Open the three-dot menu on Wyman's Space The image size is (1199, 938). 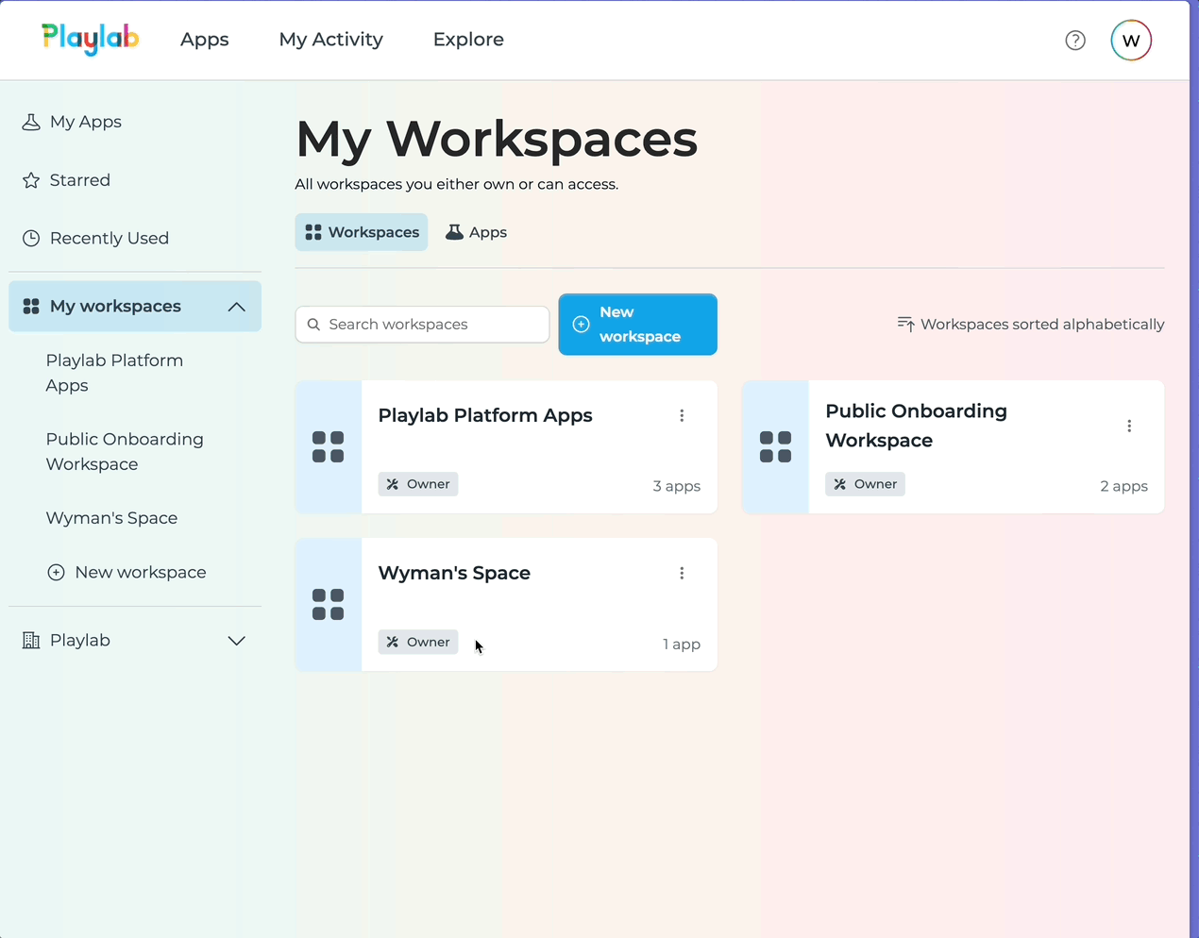(682, 573)
